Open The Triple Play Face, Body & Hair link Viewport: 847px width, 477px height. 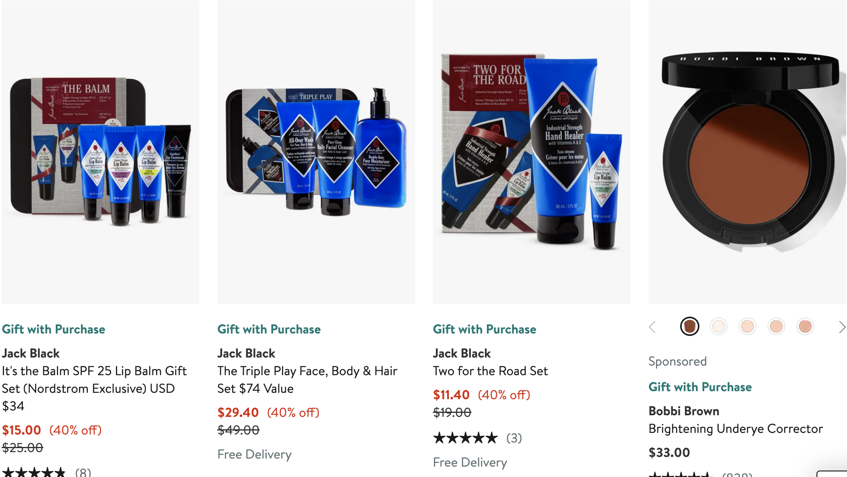coord(307,380)
